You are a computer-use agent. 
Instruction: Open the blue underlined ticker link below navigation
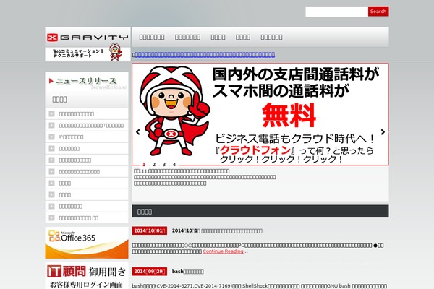click(205, 55)
